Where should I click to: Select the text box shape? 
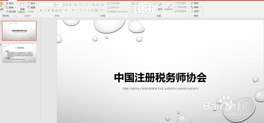[x=133, y=3]
